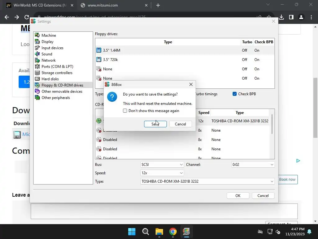Open Windows Start menu

click(132, 232)
